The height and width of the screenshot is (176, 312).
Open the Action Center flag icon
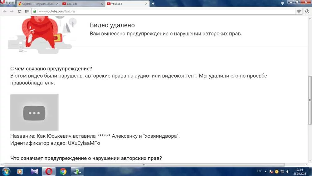coord(271,172)
